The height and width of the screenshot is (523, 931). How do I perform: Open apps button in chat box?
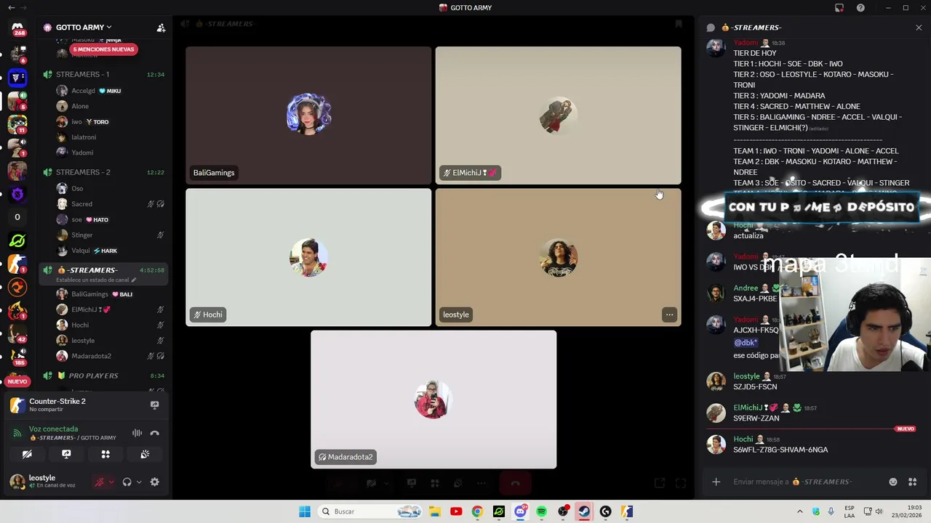click(912, 482)
